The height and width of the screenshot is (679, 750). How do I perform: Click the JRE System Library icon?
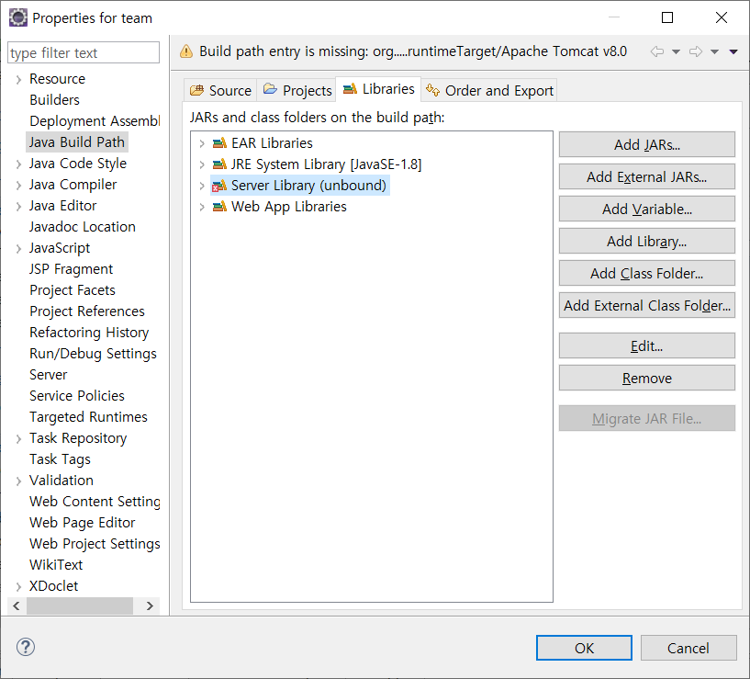[x=219, y=164]
